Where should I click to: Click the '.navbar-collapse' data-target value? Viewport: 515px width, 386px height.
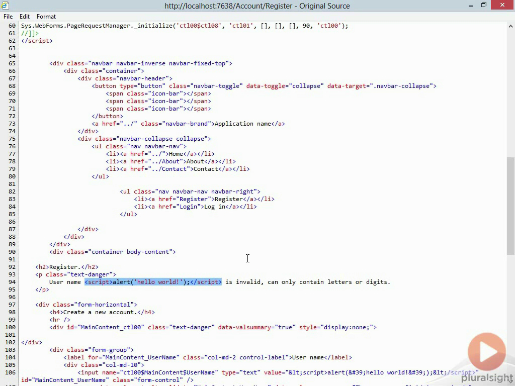coord(401,86)
